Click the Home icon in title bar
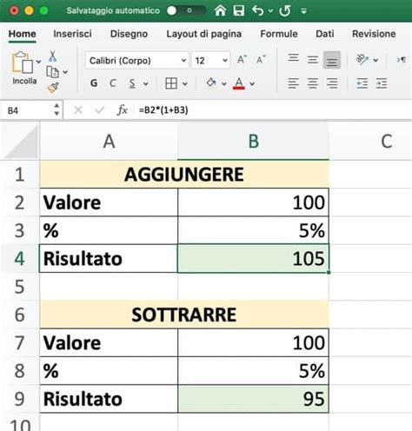412x431 pixels. coord(220,10)
